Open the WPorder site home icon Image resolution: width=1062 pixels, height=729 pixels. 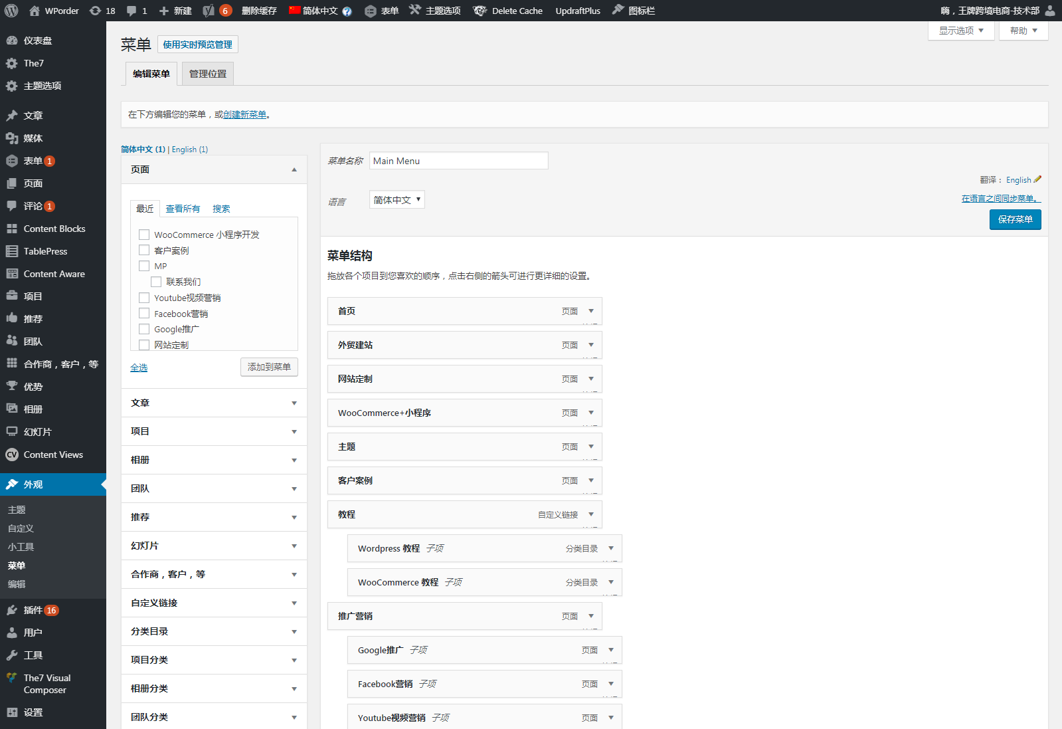coord(35,11)
